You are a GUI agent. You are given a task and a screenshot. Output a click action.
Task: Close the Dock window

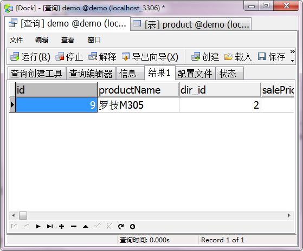point(286,6)
